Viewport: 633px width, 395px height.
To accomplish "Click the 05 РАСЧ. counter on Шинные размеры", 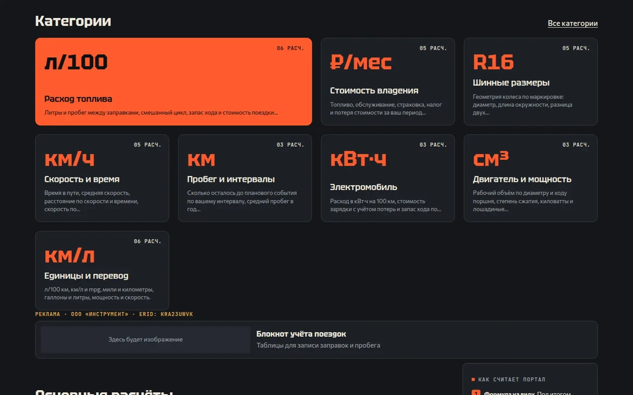I will point(576,48).
